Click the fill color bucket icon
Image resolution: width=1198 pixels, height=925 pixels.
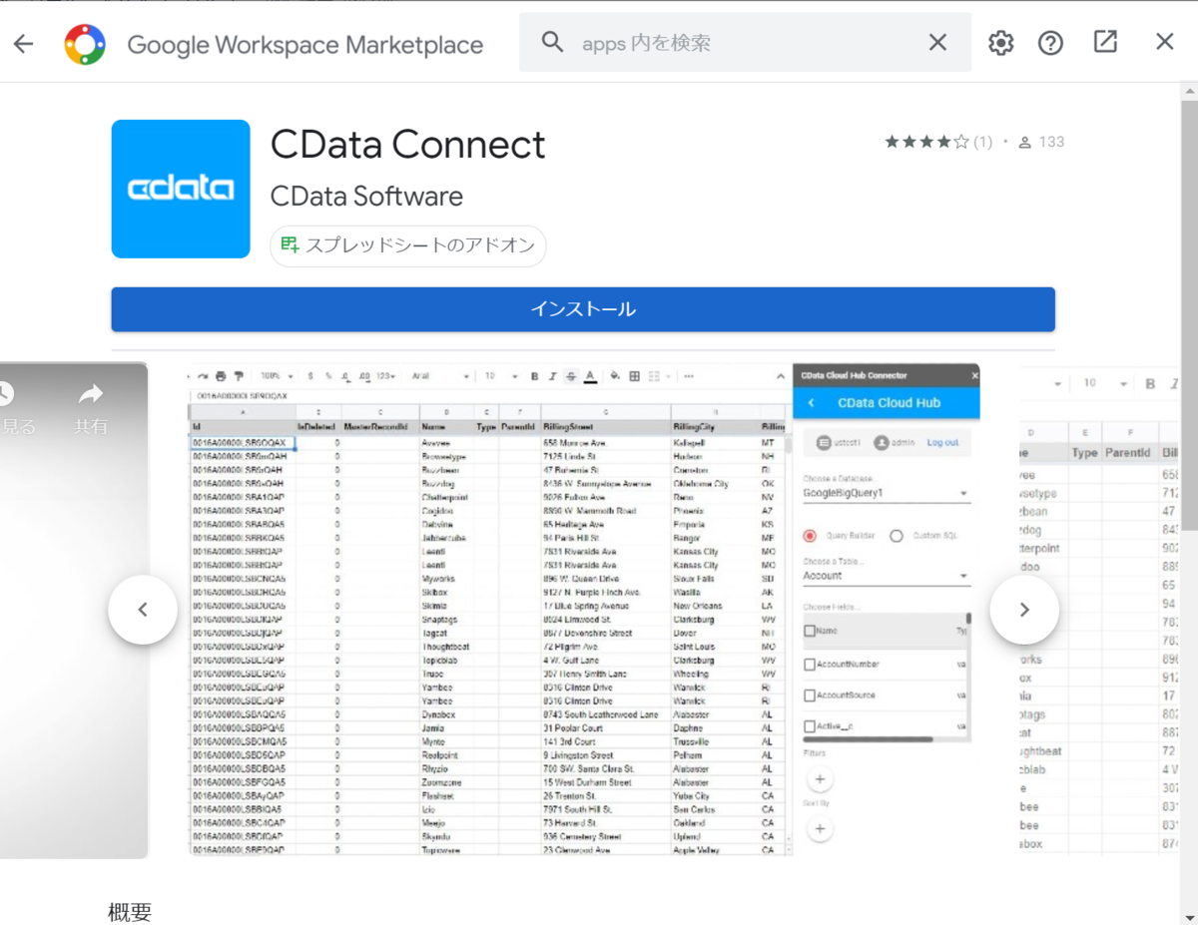[x=615, y=376]
